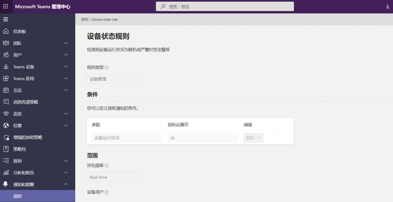393x202 pixels.
Task: Click the dashboard home icon
Action: click(x=6, y=31)
